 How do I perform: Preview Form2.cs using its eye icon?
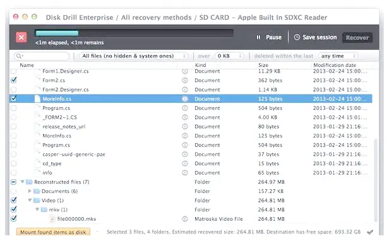pos(185,80)
